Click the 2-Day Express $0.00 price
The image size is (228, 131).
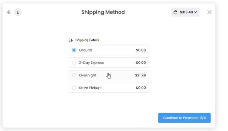141,63
